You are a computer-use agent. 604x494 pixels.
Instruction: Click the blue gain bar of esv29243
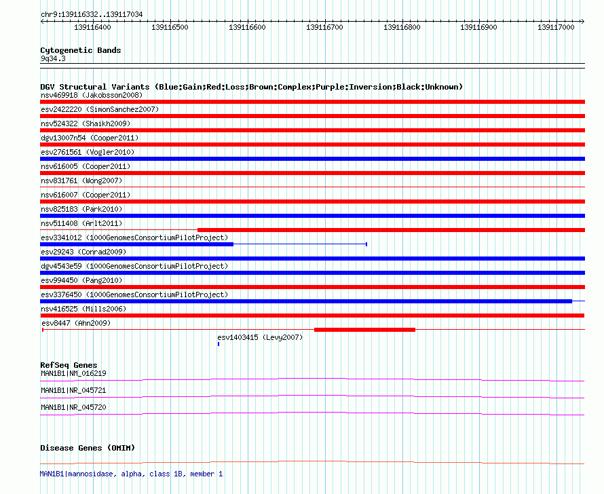(312, 259)
